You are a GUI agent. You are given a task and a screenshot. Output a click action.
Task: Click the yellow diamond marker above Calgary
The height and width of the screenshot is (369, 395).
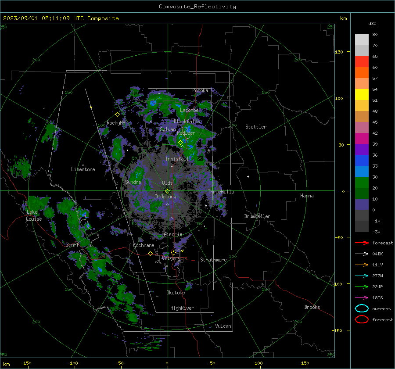[x=173, y=253]
